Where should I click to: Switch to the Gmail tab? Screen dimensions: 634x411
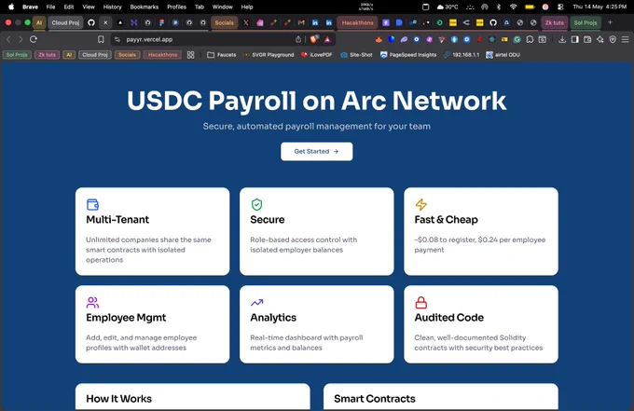pos(301,22)
